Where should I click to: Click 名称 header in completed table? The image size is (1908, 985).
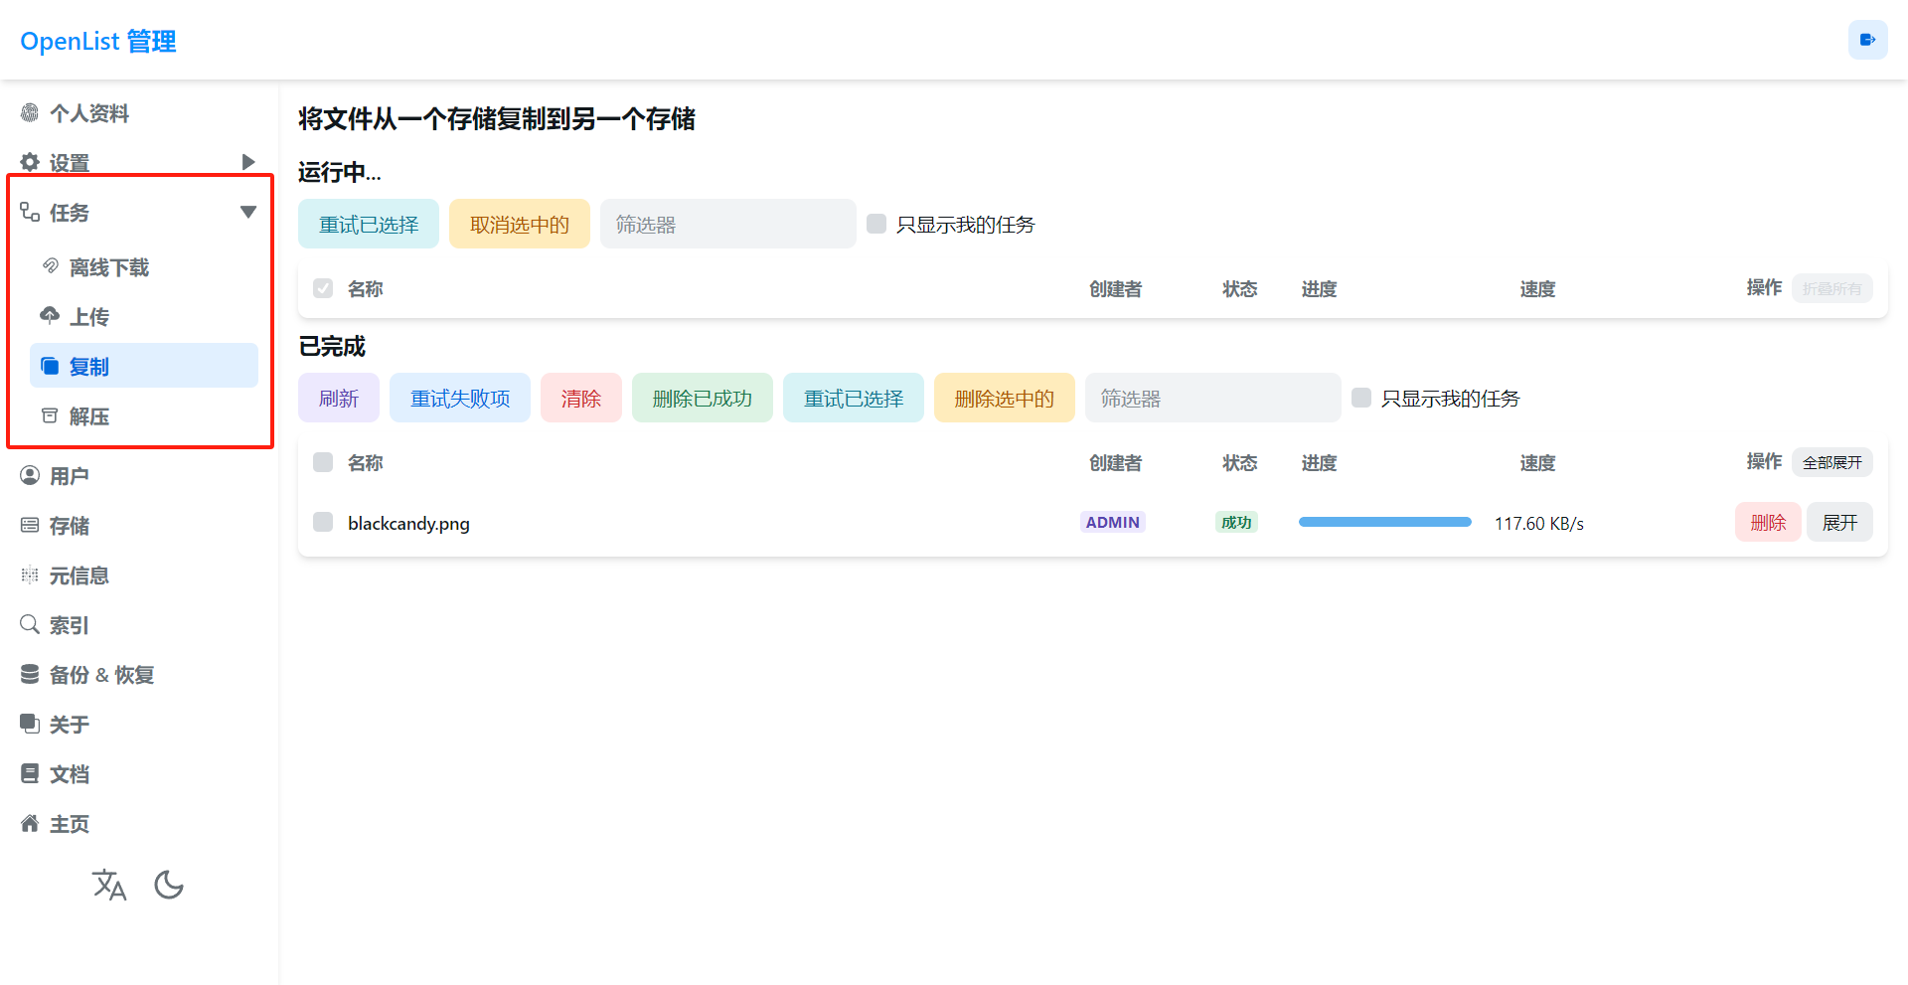(x=365, y=462)
